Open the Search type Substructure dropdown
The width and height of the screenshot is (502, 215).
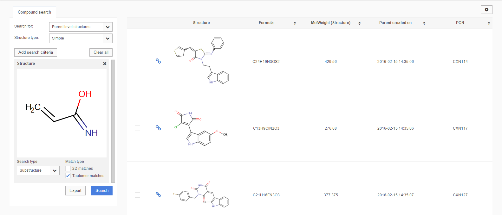pyautogui.click(x=55, y=170)
